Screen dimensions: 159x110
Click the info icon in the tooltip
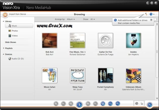click(x=115, y=20)
